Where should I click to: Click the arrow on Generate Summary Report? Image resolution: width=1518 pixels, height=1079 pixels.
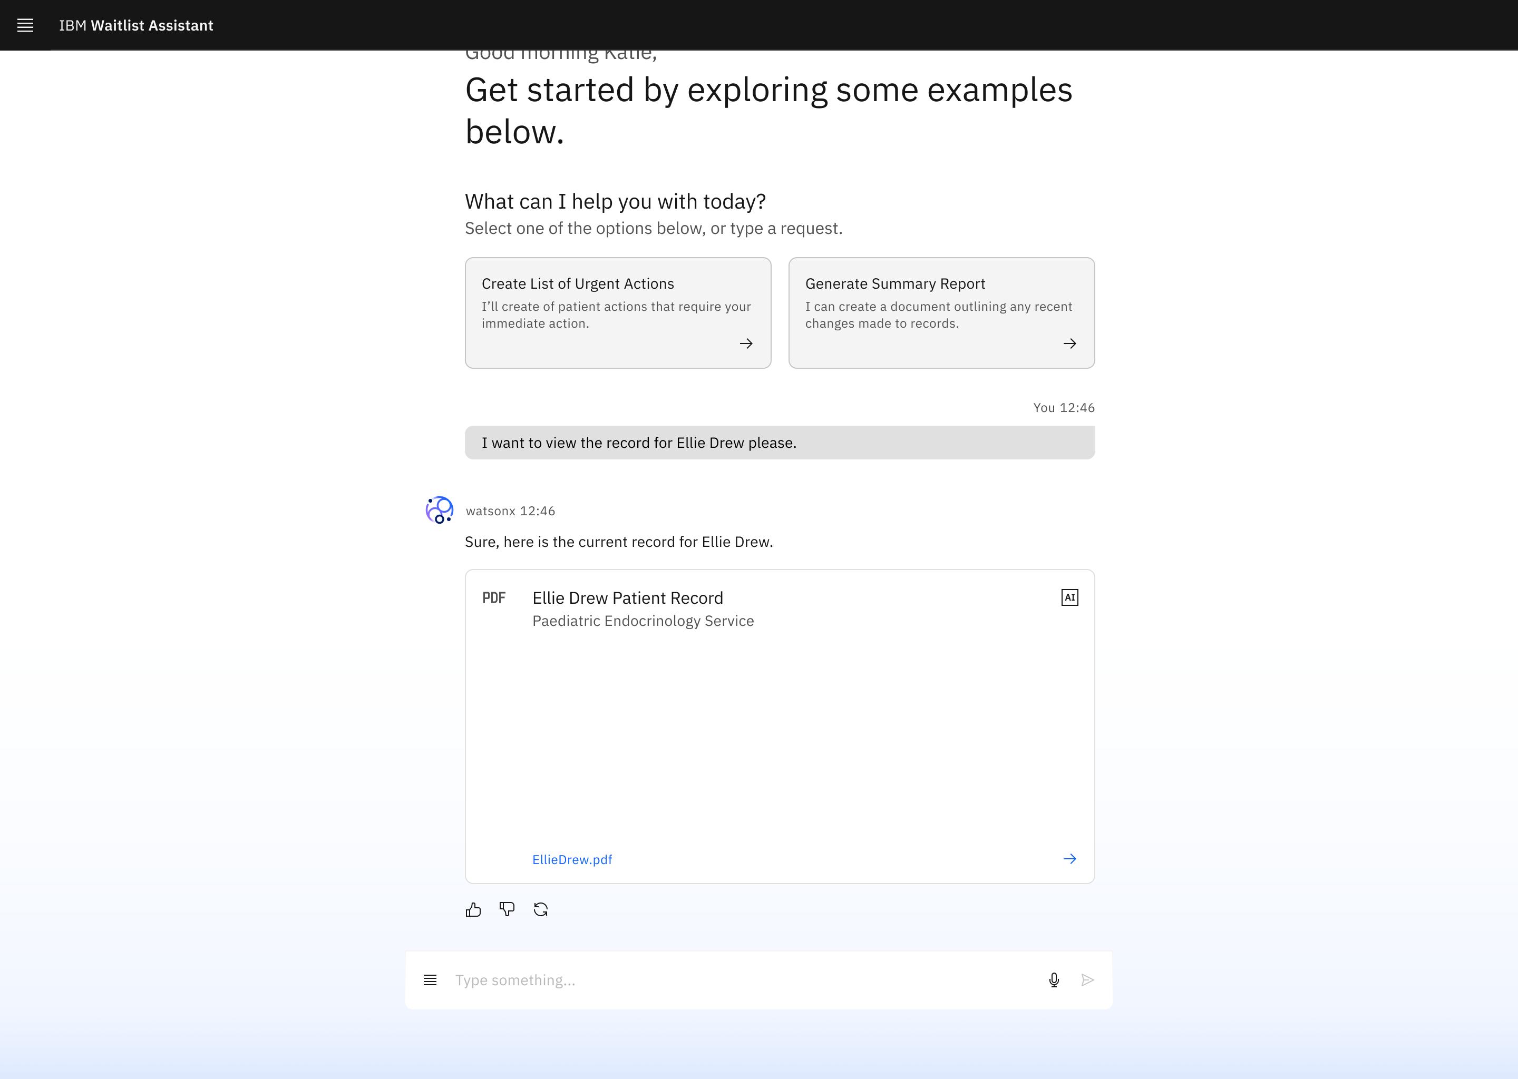(x=1069, y=344)
